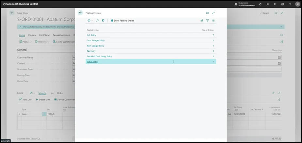This screenshot has width=302, height=143.
Task: Open the Copilot dropdown in Posting Preview toolbar
Action: point(90,20)
